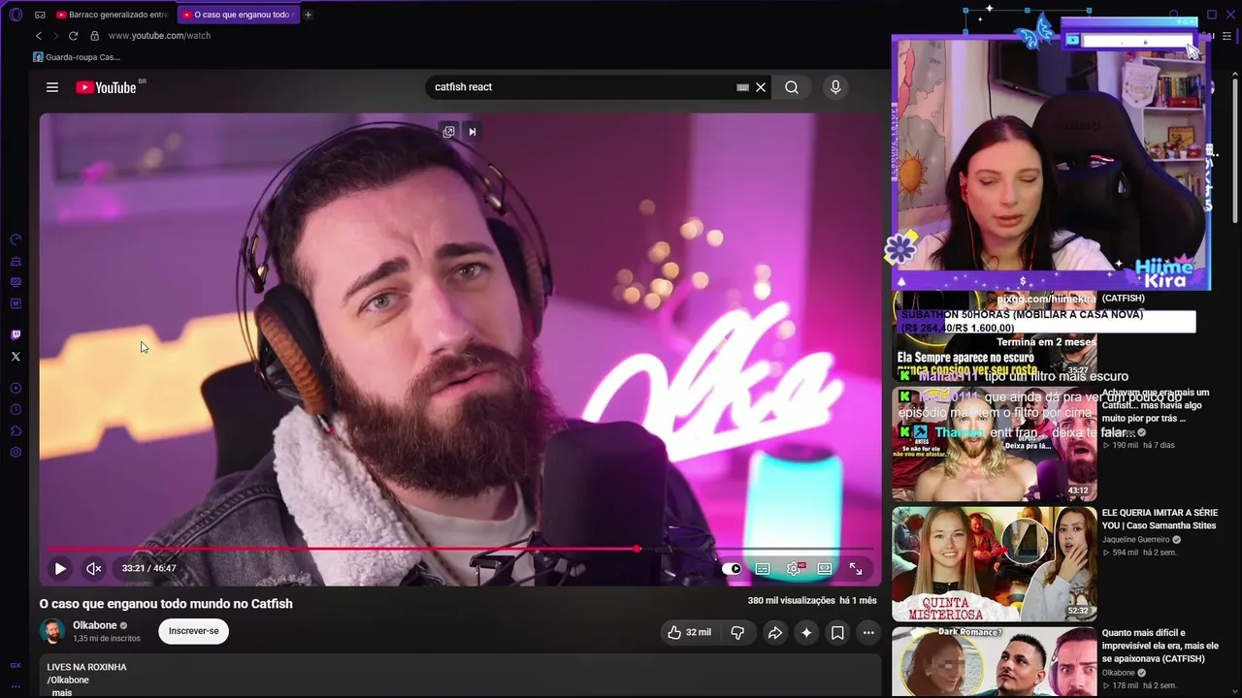Open Jaqueline Guerreiro channel link
Image resolution: width=1242 pixels, height=698 pixels.
click(x=1135, y=539)
